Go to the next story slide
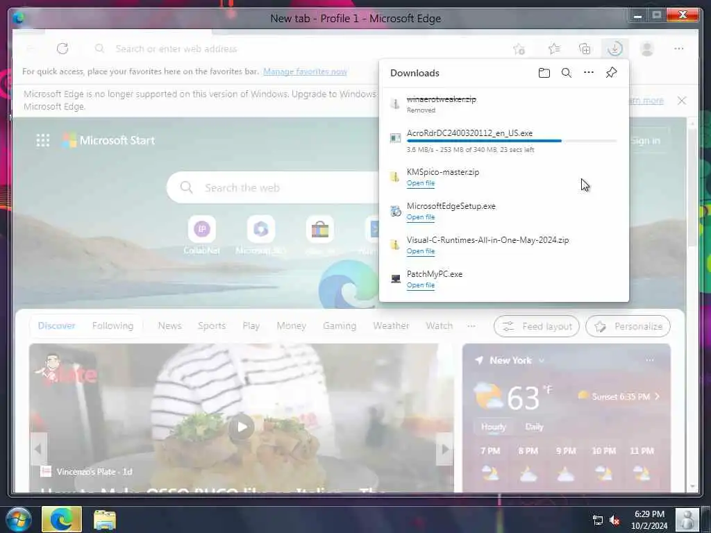The image size is (711, 533). (445, 449)
